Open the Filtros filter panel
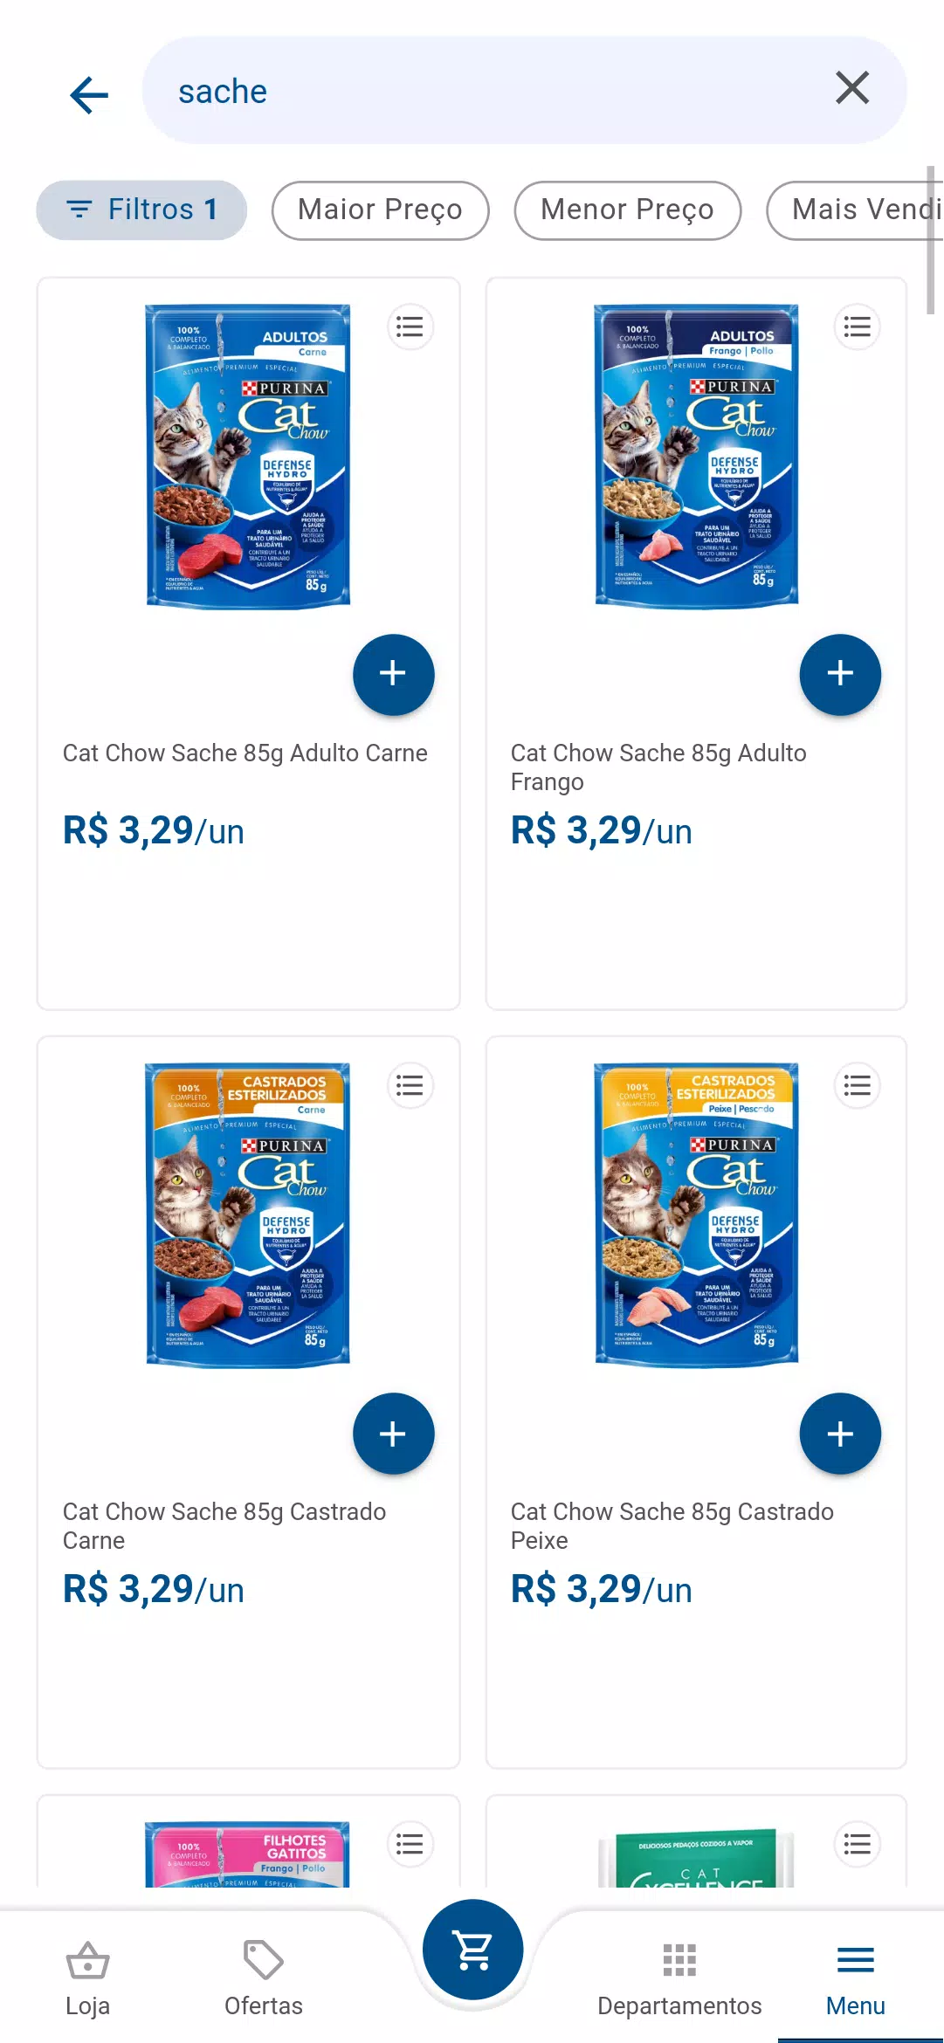944x2043 pixels. point(141,210)
